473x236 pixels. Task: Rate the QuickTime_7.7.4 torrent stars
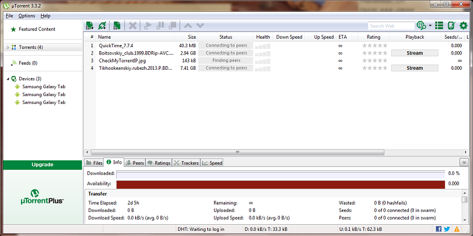(374, 46)
